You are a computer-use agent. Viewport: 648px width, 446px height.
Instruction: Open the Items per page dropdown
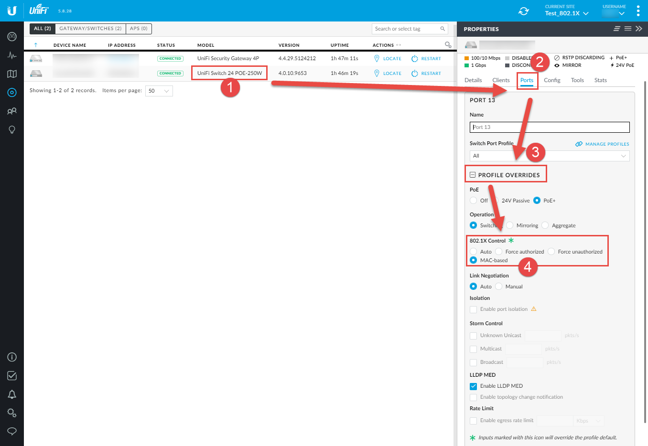point(159,91)
